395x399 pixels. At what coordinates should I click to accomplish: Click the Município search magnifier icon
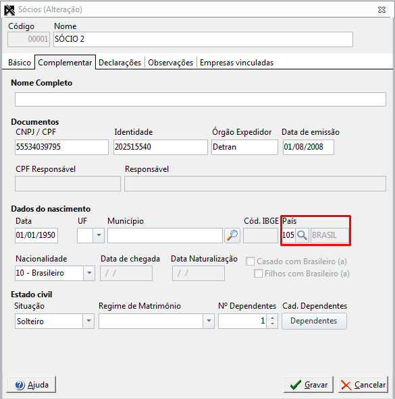tap(232, 235)
